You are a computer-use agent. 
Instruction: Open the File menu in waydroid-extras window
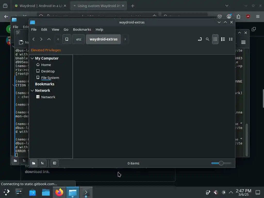click(x=34, y=29)
